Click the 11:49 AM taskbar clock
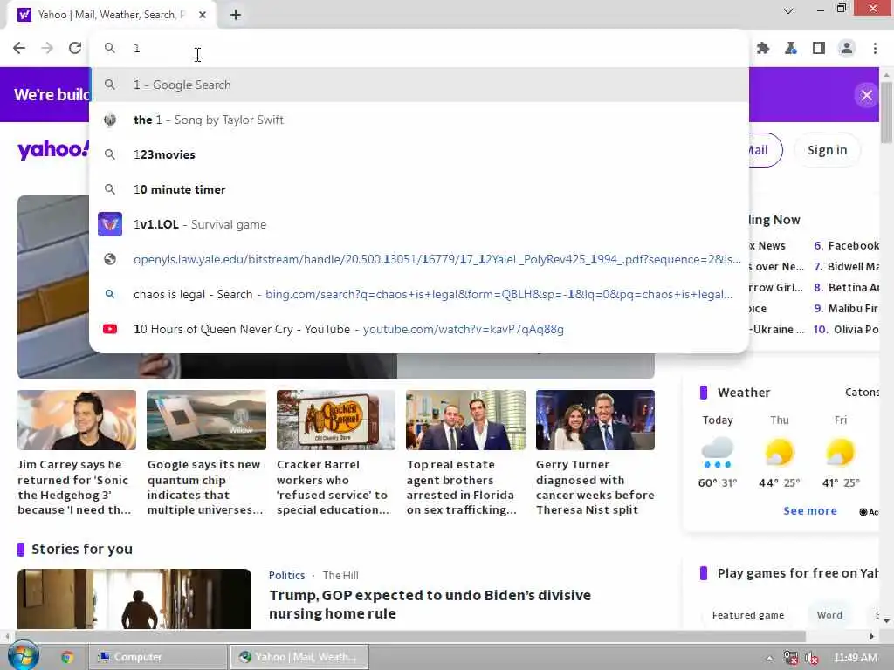 point(856,658)
